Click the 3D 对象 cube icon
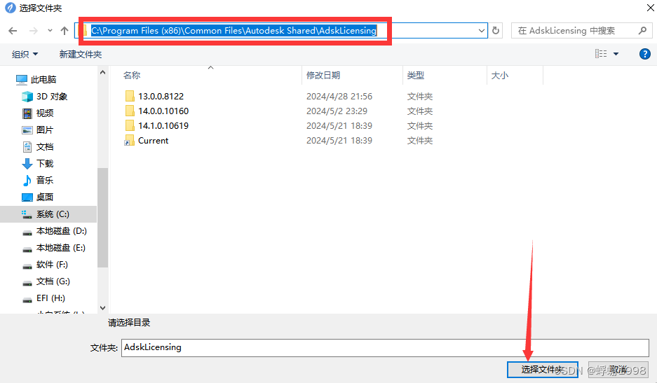The image size is (657, 383). tap(27, 97)
